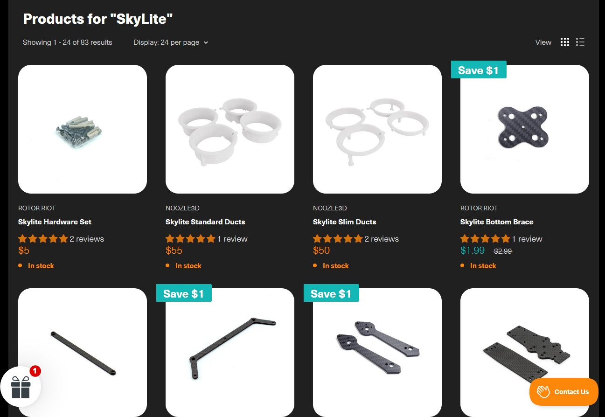Open Skylite Hardware Set product link
The image size is (605, 417).
[x=55, y=222]
